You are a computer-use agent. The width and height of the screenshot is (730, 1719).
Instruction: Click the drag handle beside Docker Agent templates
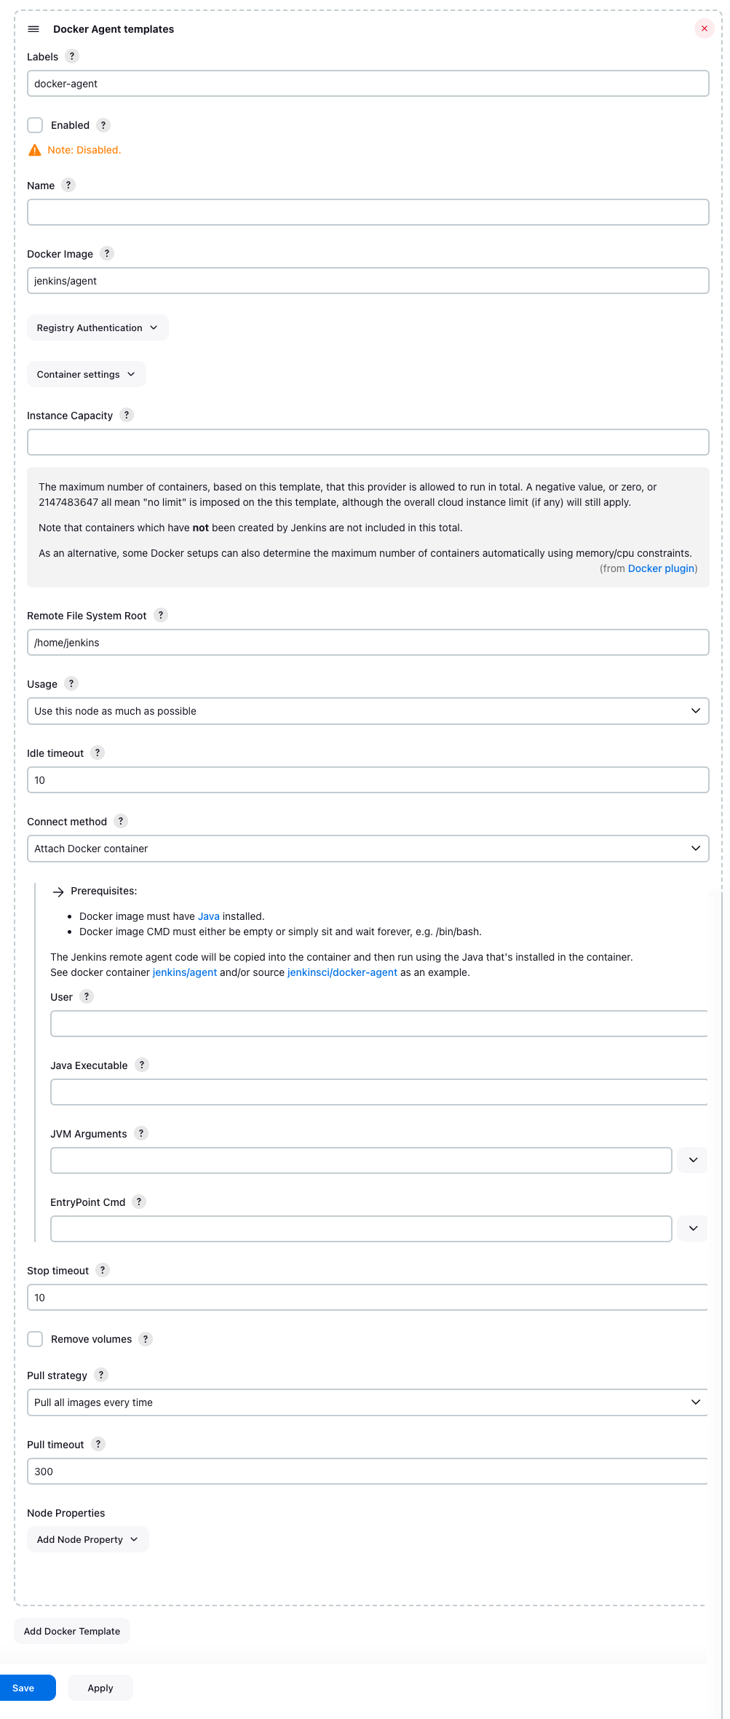[x=33, y=29]
